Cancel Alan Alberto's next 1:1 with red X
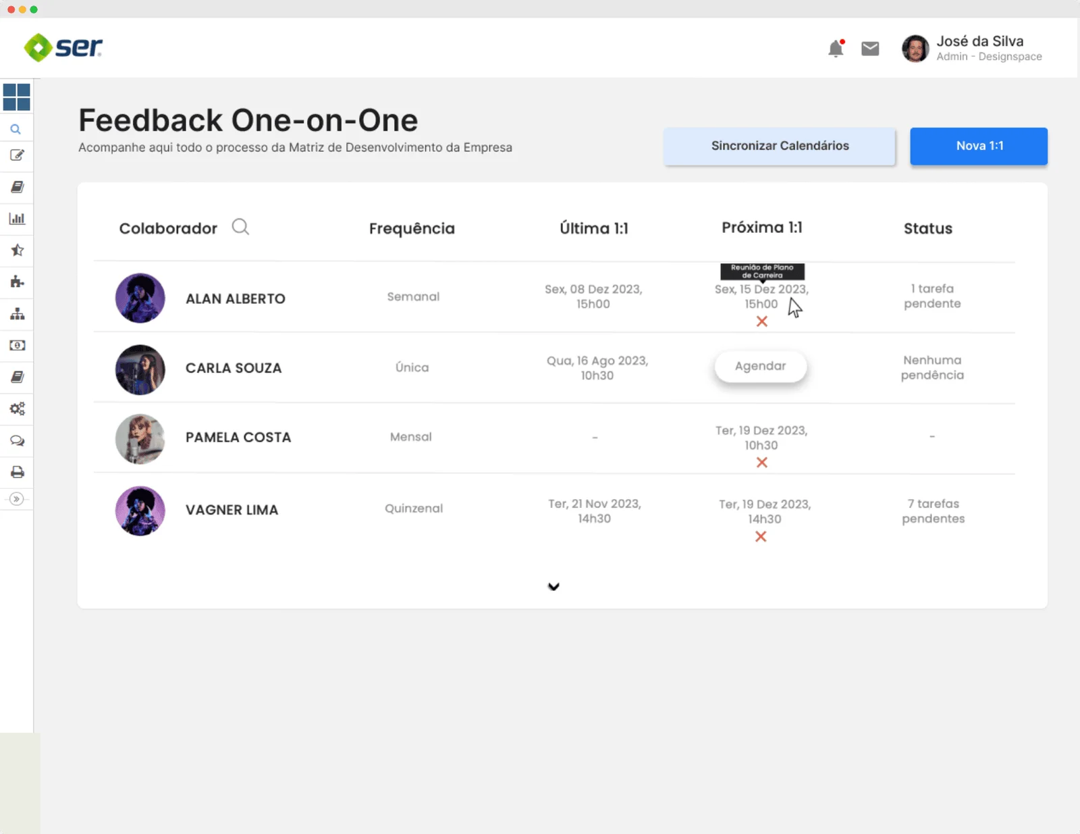Screen dimensions: 1080x834 click(762, 321)
